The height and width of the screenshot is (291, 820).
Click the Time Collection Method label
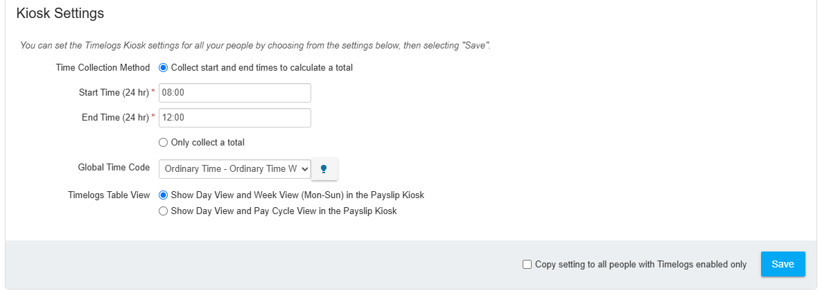coord(103,67)
